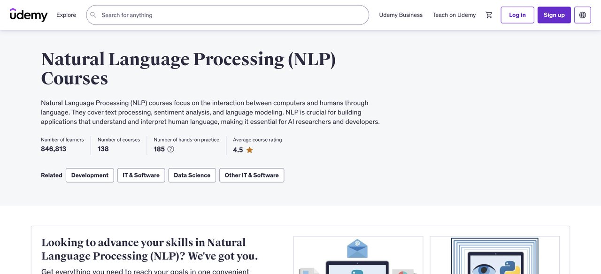
Task: Open Udemy Business link
Action: (401, 15)
